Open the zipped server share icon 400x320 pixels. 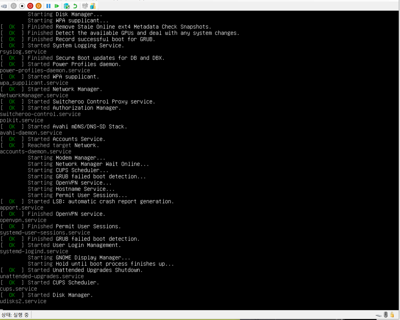(x=93, y=6)
